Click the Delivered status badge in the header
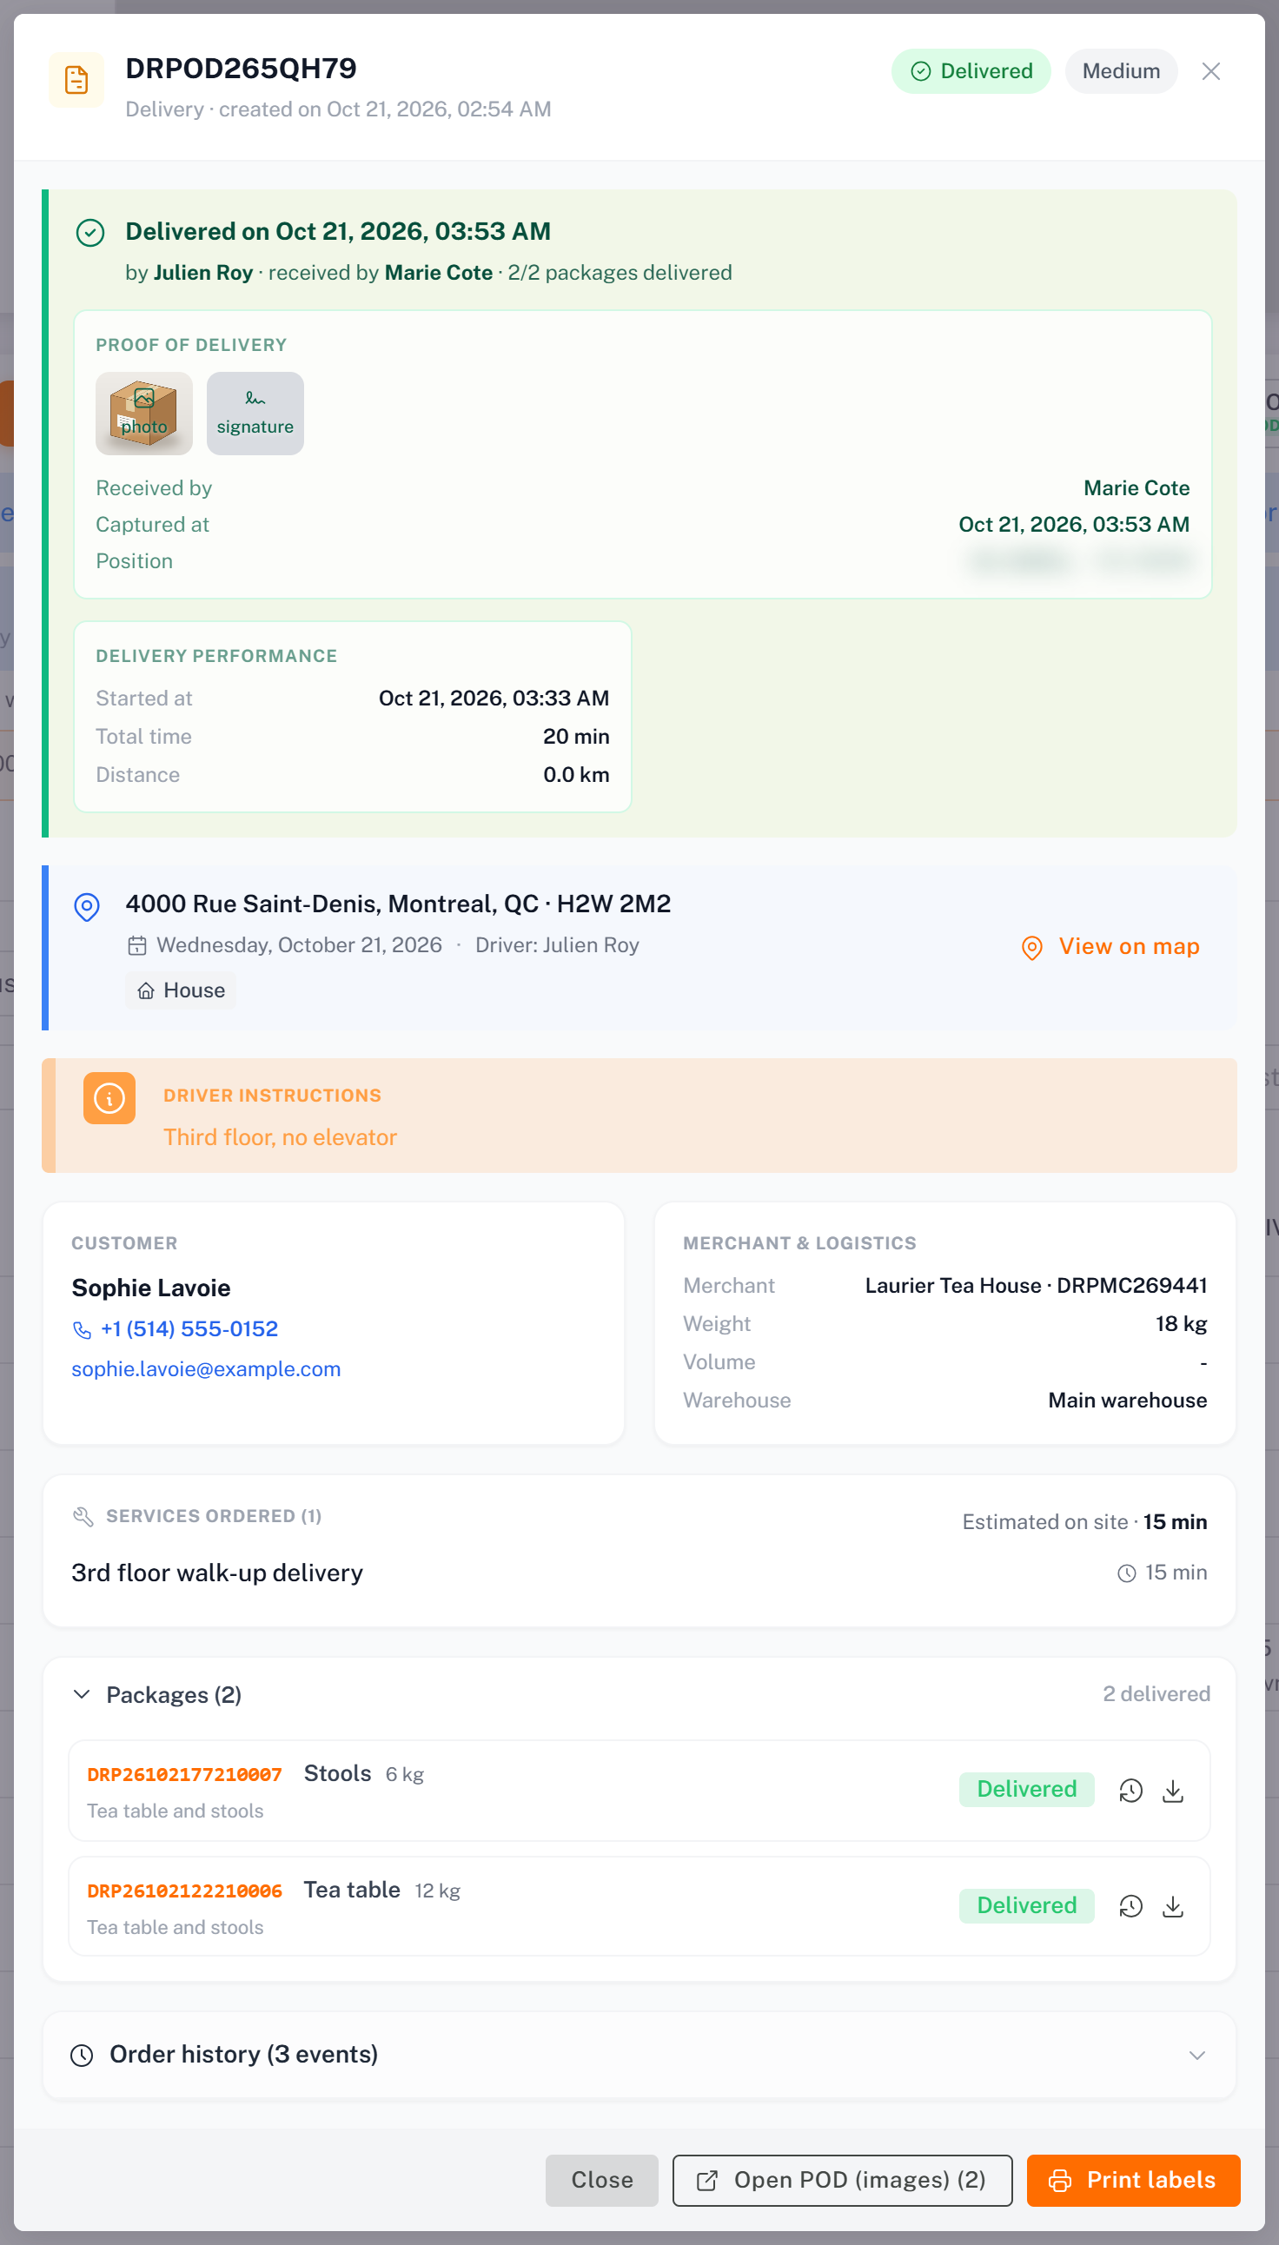The height and width of the screenshot is (2245, 1279). tap(971, 71)
